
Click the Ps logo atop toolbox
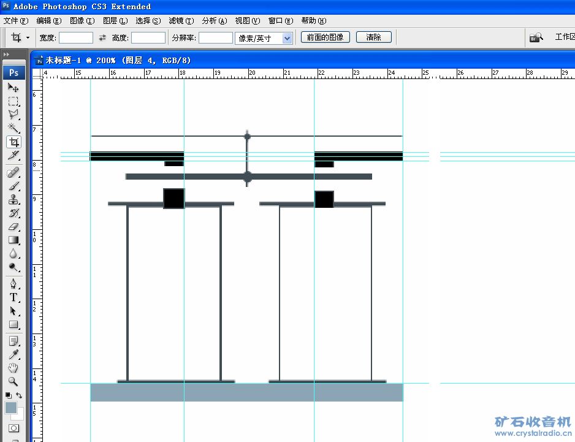[14, 72]
